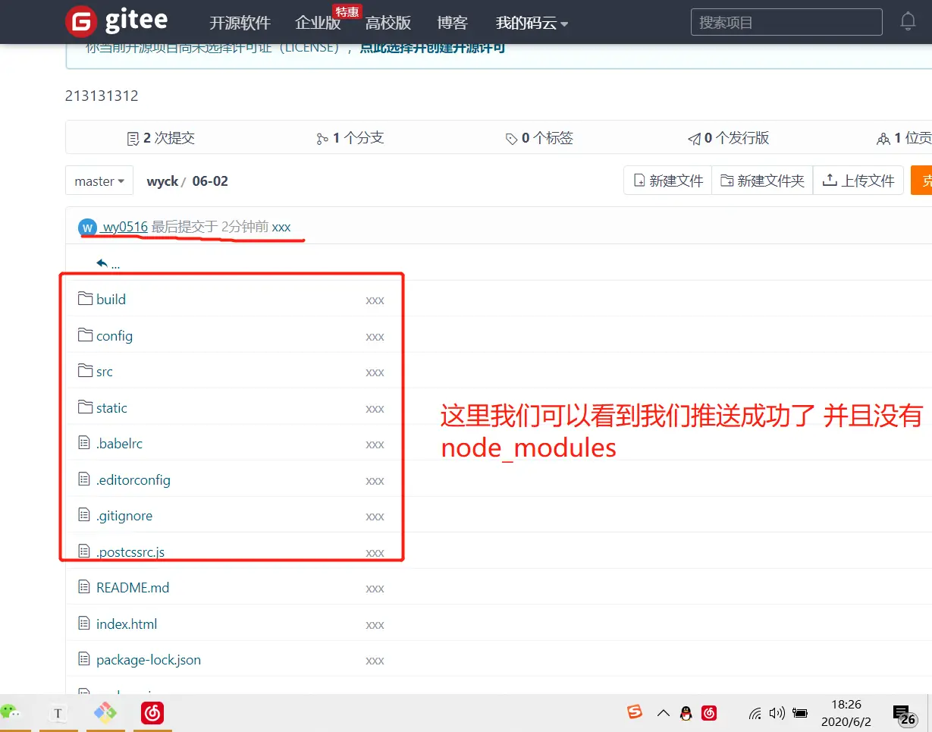Click the Gitee logo

116,21
